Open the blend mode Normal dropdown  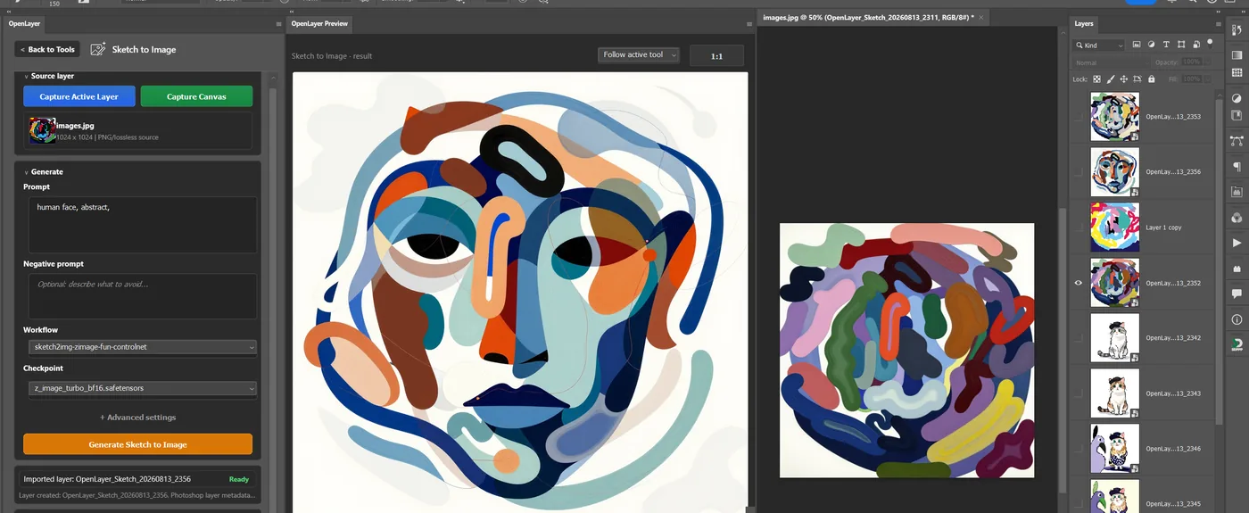click(1111, 62)
